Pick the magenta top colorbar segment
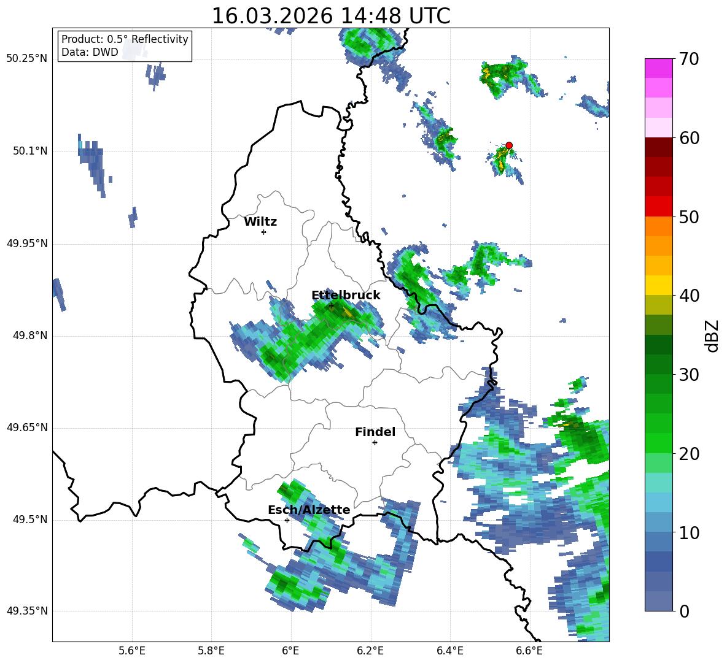The height and width of the screenshot is (663, 727). pyautogui.click(x=658, y=68)
